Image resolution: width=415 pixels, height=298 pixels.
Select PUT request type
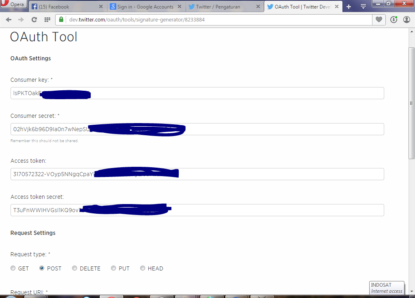pyautogui.click(x=113, y=268)
